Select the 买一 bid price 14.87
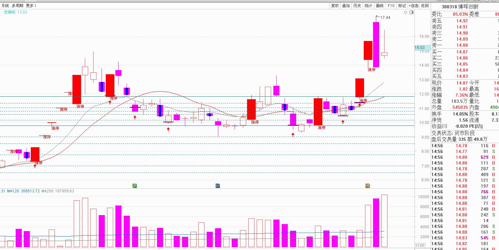 coord(462,52)
